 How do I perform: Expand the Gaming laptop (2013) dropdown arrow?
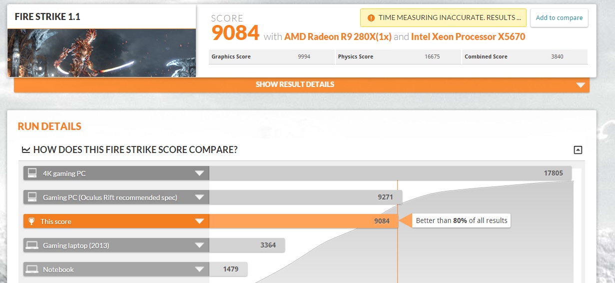coord(199,245)
